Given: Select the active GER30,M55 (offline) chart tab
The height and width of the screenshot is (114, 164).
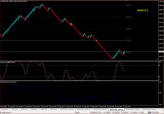Looking at the screenshot, I should [x=116, y=110].
